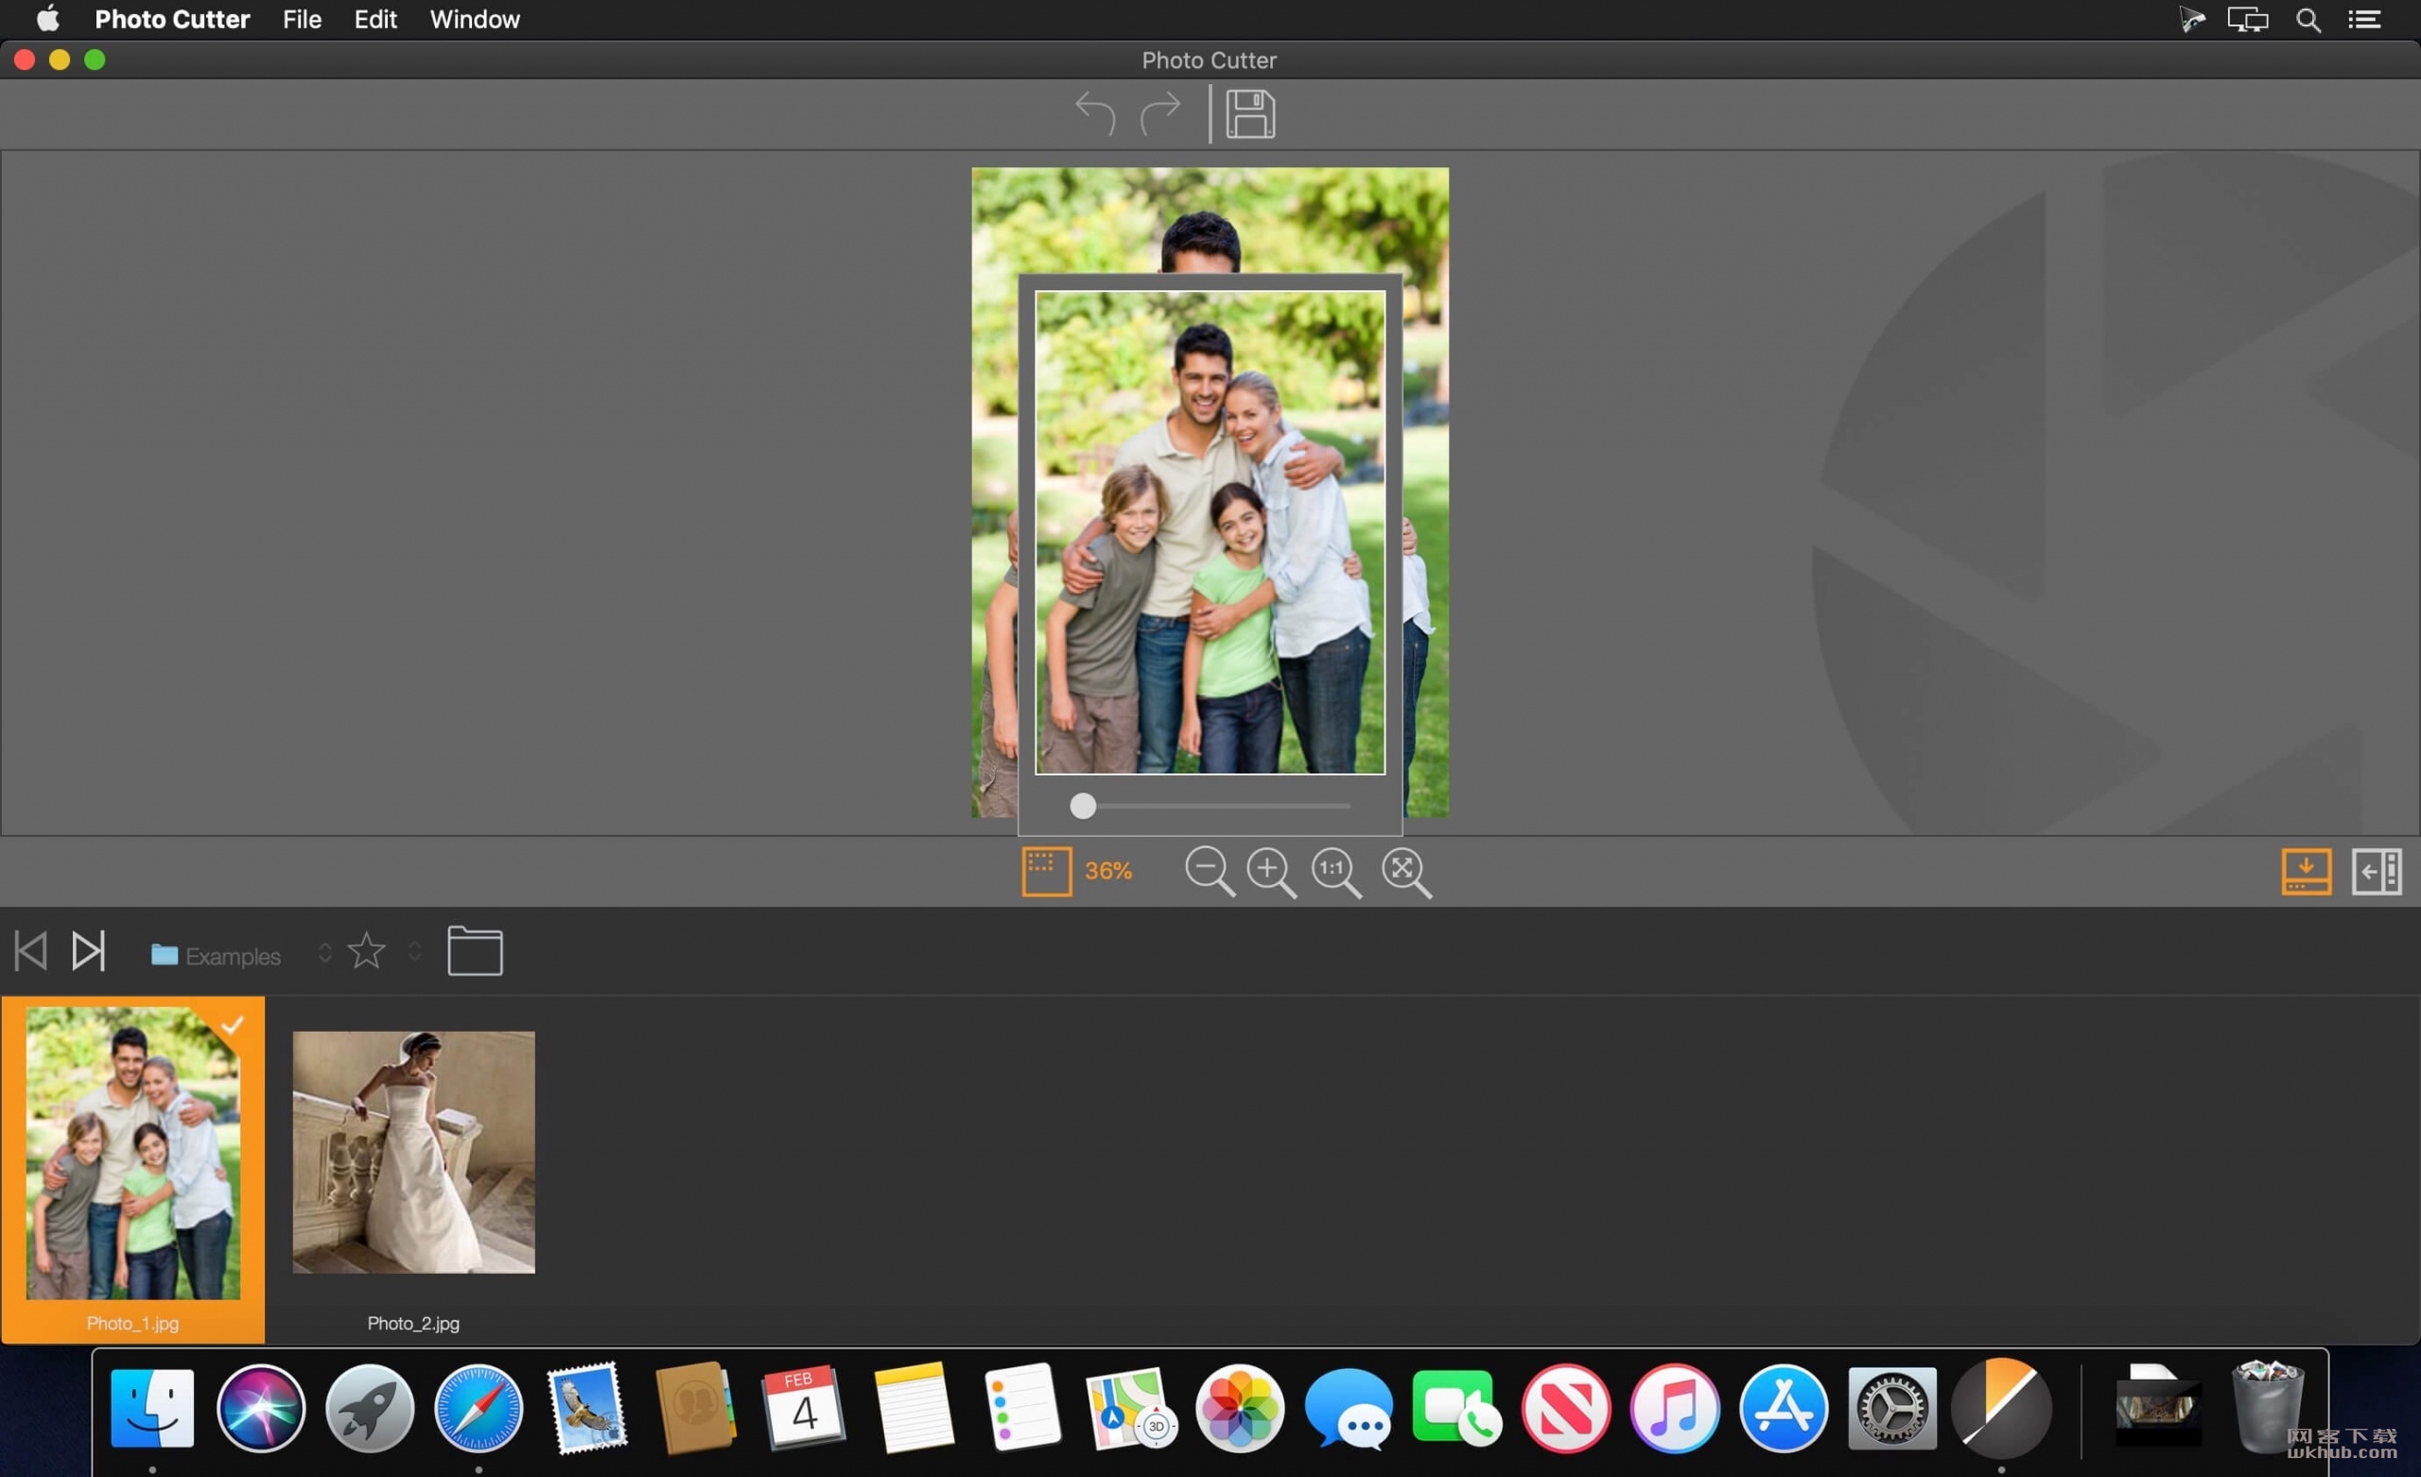Viewport: 2421px width, 1477px height.
Task: Go to the previous photo
Action: click(x=30, y=951)
